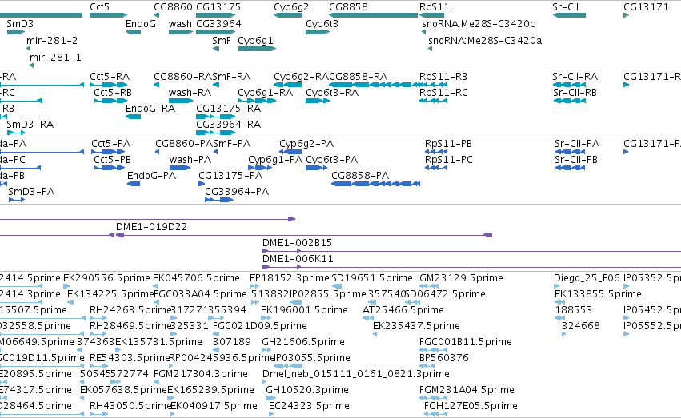
Task: Click the CG13175-PA protein label
Action: point(230,176)
